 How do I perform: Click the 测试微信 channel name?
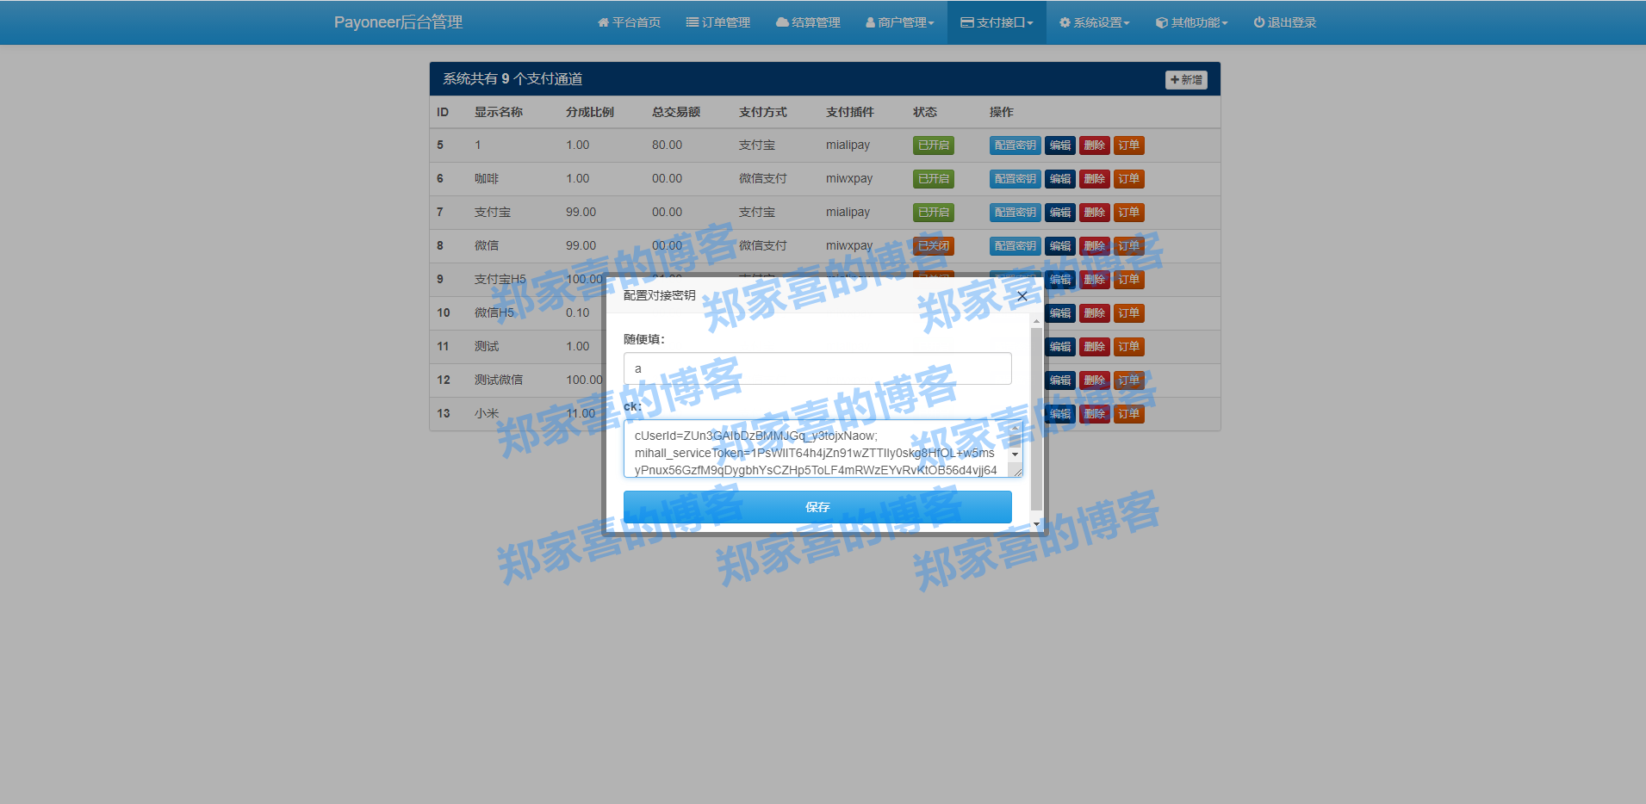[x=499, y=380]
